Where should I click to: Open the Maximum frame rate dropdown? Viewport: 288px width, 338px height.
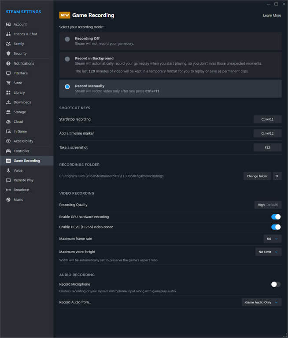[272, 239]
